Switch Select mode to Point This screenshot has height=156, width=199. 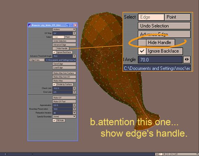tap(70, 37)
